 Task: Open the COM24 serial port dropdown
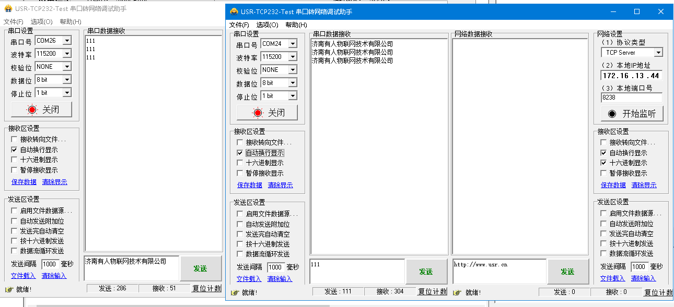[x=292, y=44]
